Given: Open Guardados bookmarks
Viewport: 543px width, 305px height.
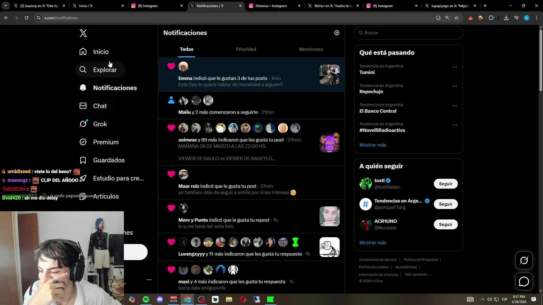Looking at the screenshot, I should pyautogui.click(x=102, y=160).
